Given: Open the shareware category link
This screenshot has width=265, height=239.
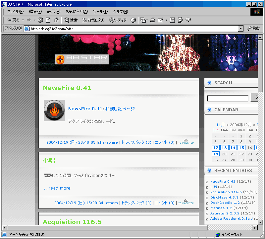Looking at the screenshot, I should 108,142.
